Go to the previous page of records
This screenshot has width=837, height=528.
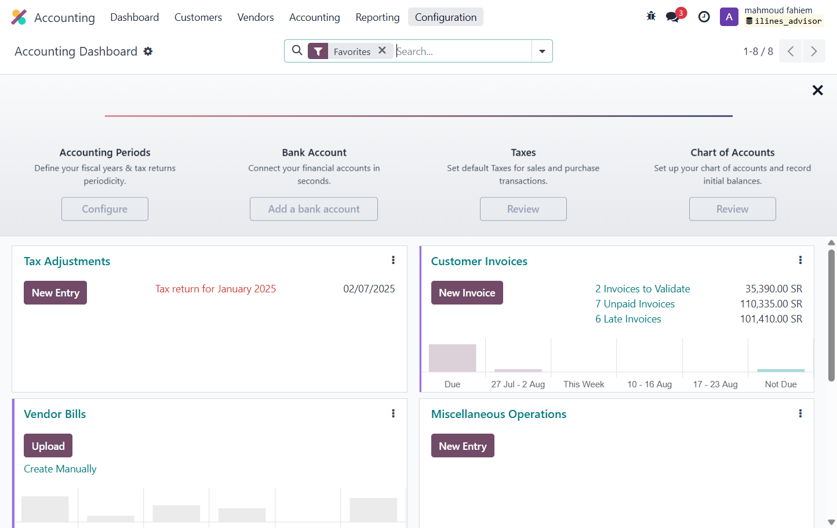coord(791,51)
